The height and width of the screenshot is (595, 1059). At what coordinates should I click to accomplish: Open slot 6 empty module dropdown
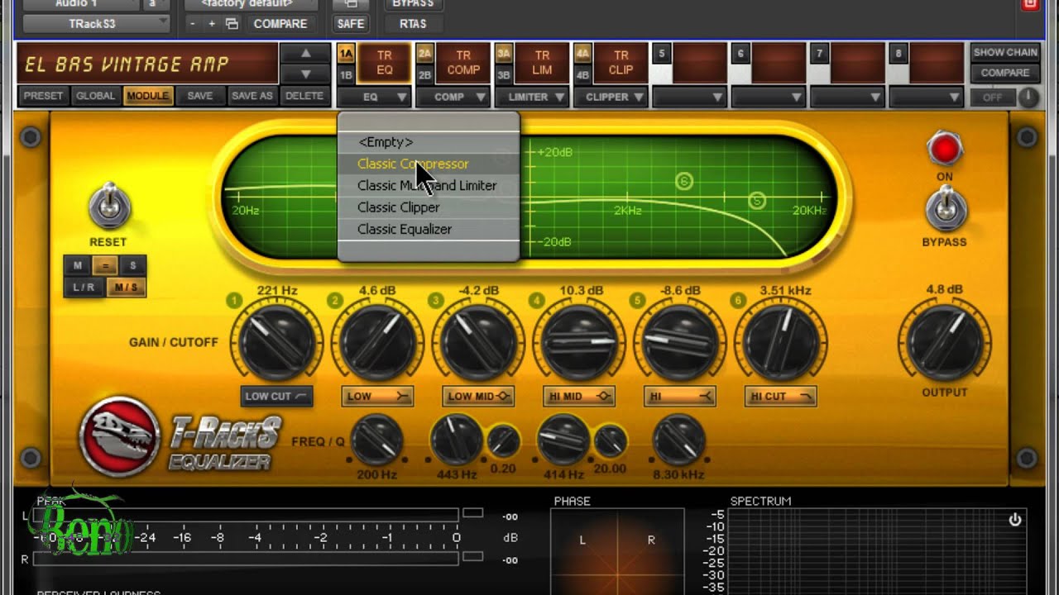(x=769, y=97)
